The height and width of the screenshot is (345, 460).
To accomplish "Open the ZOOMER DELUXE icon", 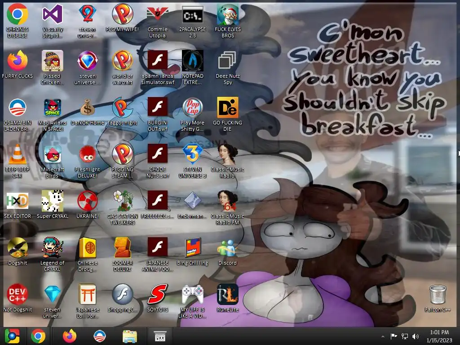I will (122, 248).
